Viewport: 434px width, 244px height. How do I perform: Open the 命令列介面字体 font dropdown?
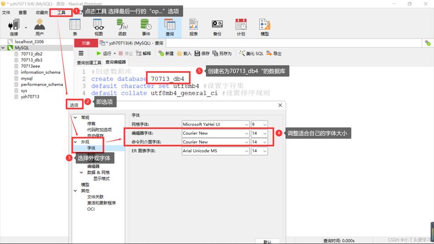click(215, 142)
